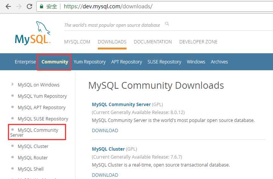Click the browser back arrow

(8, 6)
